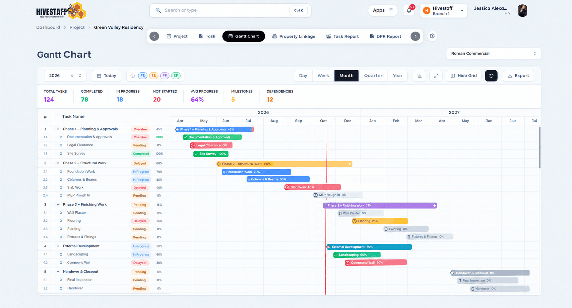Viewport: 572px width, 308px height.
Task: Switch timeline scale to Week
Action: pyautogui.click(x=323, y=76)
